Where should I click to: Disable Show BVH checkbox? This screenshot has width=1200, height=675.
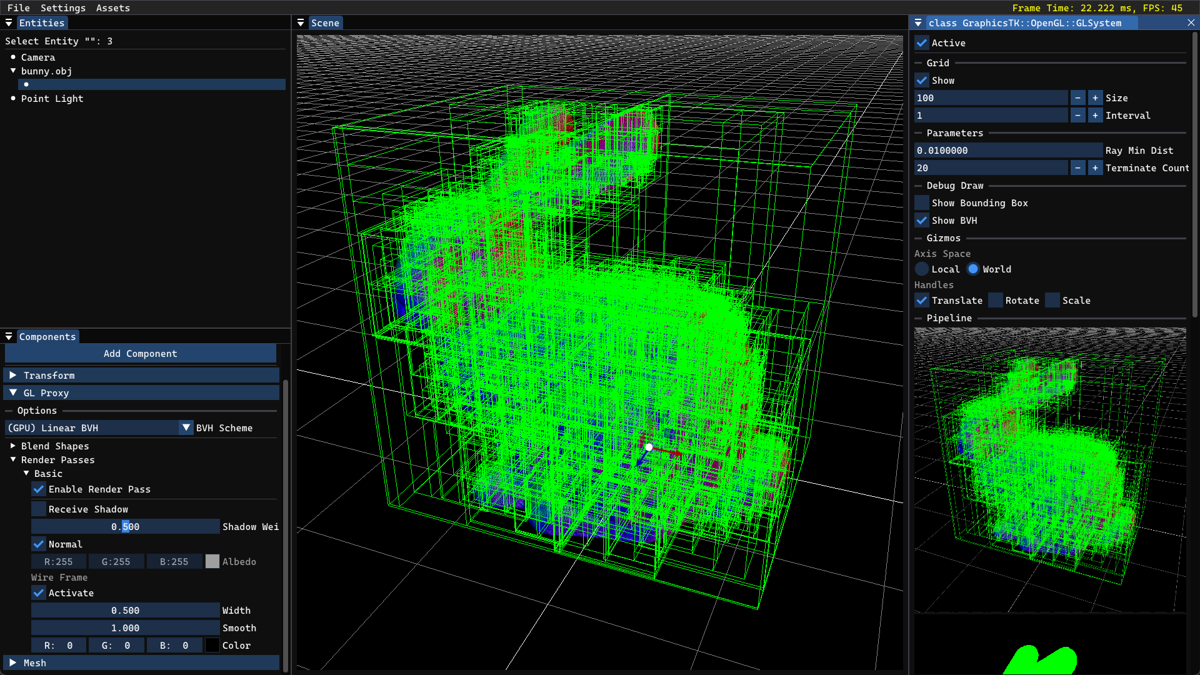pyautogui.click(x=922, y=221)
